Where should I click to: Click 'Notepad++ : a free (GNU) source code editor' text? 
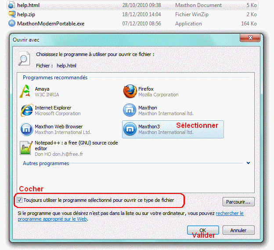pos(76,145)
